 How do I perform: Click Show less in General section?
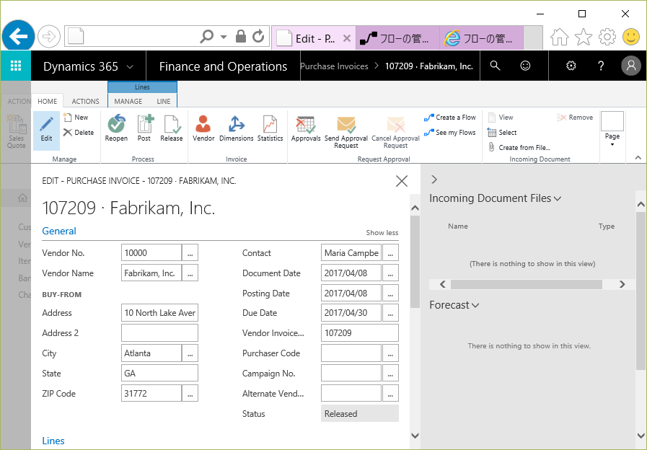pyautogui.click(x=382, y=233)
